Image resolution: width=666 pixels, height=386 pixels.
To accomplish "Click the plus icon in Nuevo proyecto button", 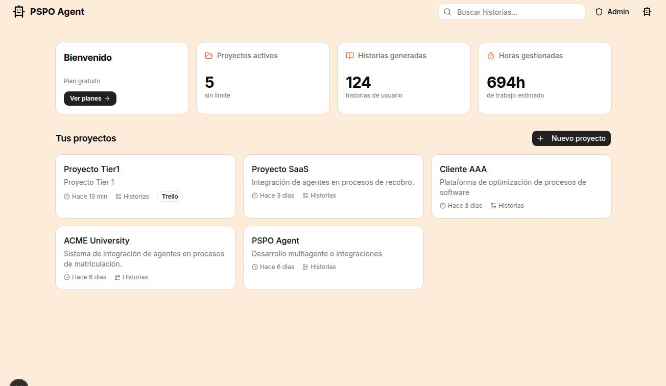I will [x=540, y=138].
